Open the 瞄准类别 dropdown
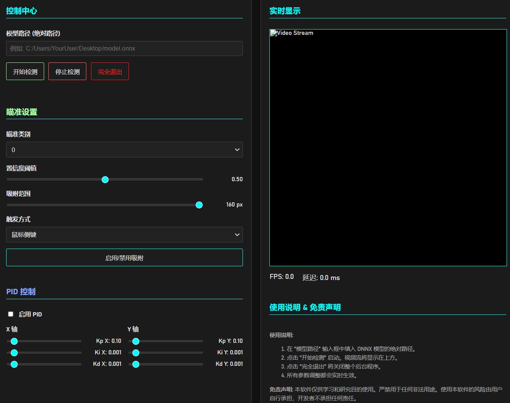The width and height of the screenshot is (510, 403). [124, 150]
